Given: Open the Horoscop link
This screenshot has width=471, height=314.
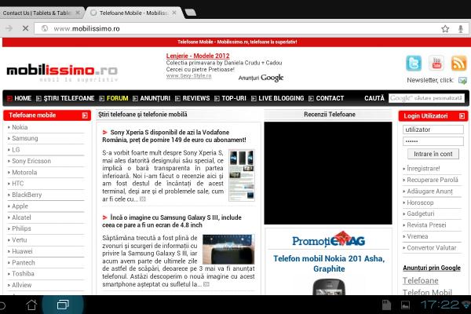Looking at the screenshot, I should click(420, 203).
